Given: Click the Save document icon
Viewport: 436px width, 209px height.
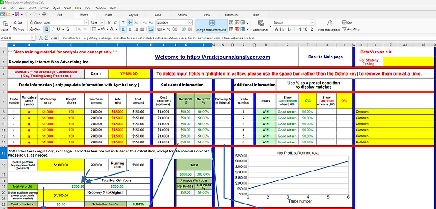Looking at the screenshot, I should pyautogui.click(x=17, y=14).
